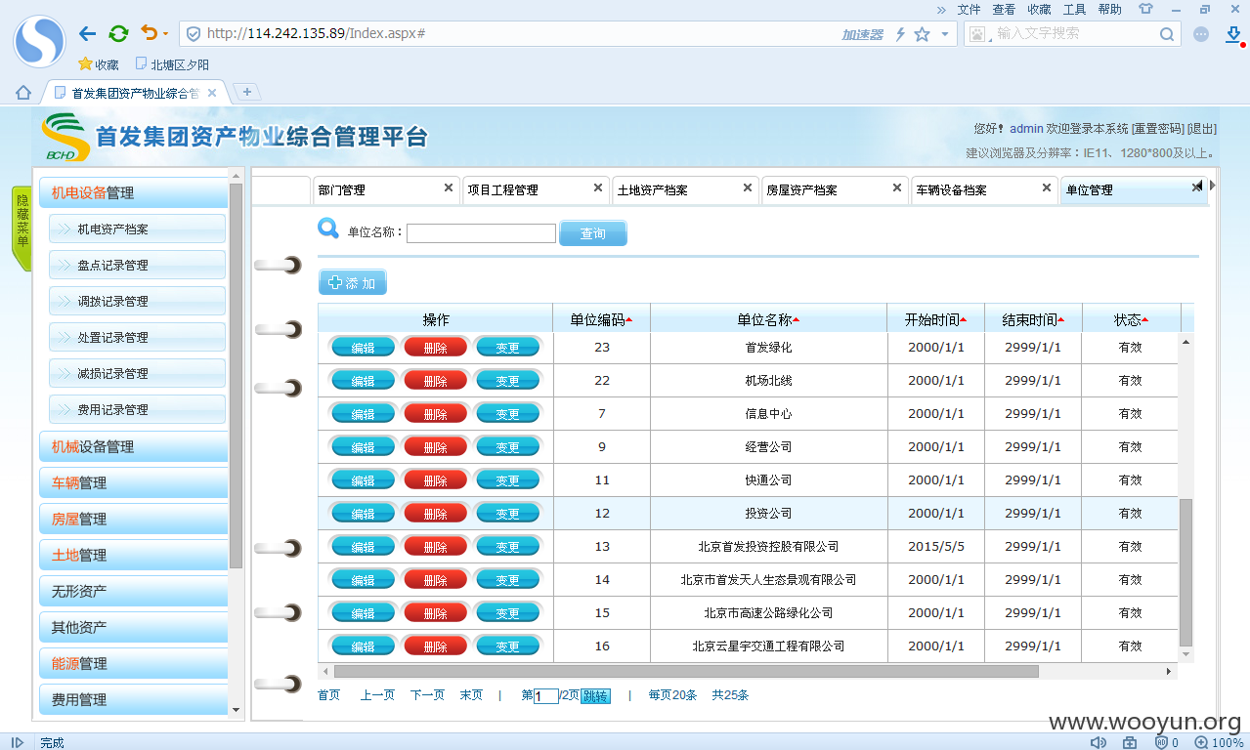Click 变更 for 信息中心 row
The width and height of the screenshot is (1250, 750).
[x=507, y=414]
